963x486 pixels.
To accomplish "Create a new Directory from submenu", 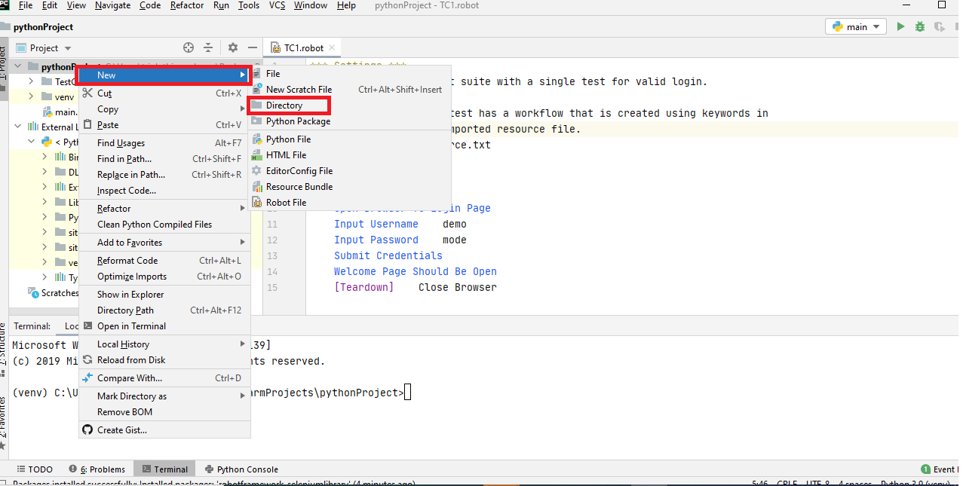I will [289, 105].
